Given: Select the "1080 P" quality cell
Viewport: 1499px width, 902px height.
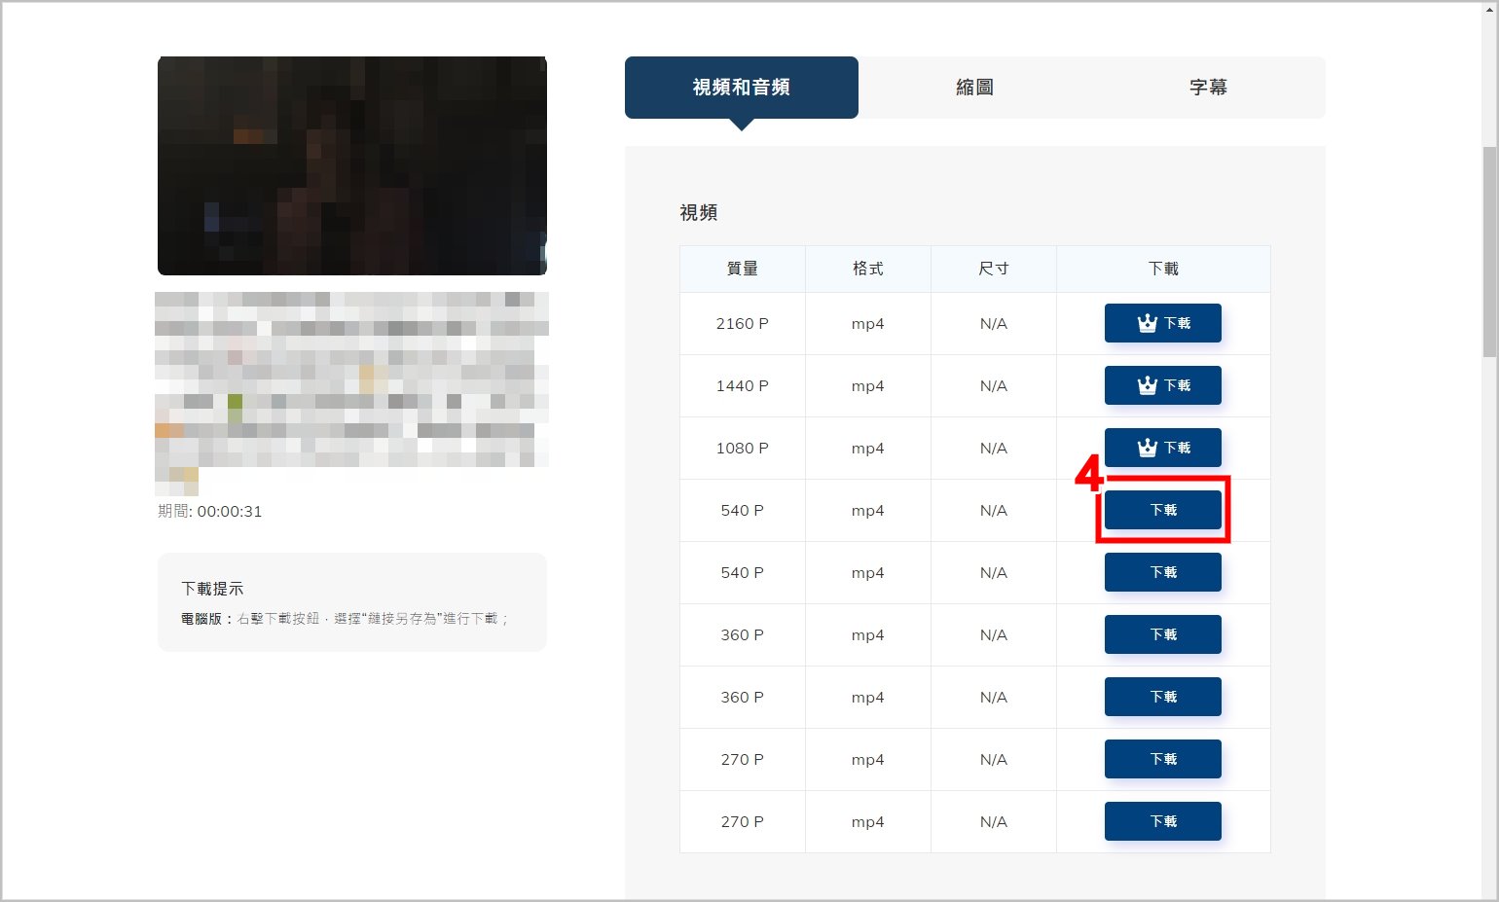Looking at the screenshot, I should click(x=743, y=449).
